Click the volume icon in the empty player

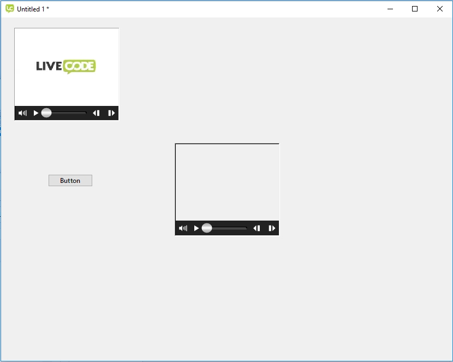183,228
